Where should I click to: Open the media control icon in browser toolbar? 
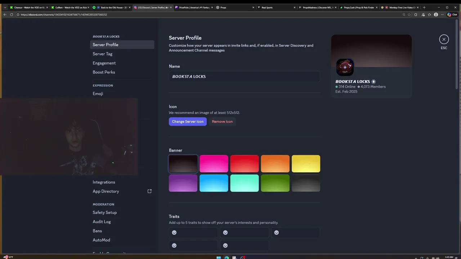423,15
